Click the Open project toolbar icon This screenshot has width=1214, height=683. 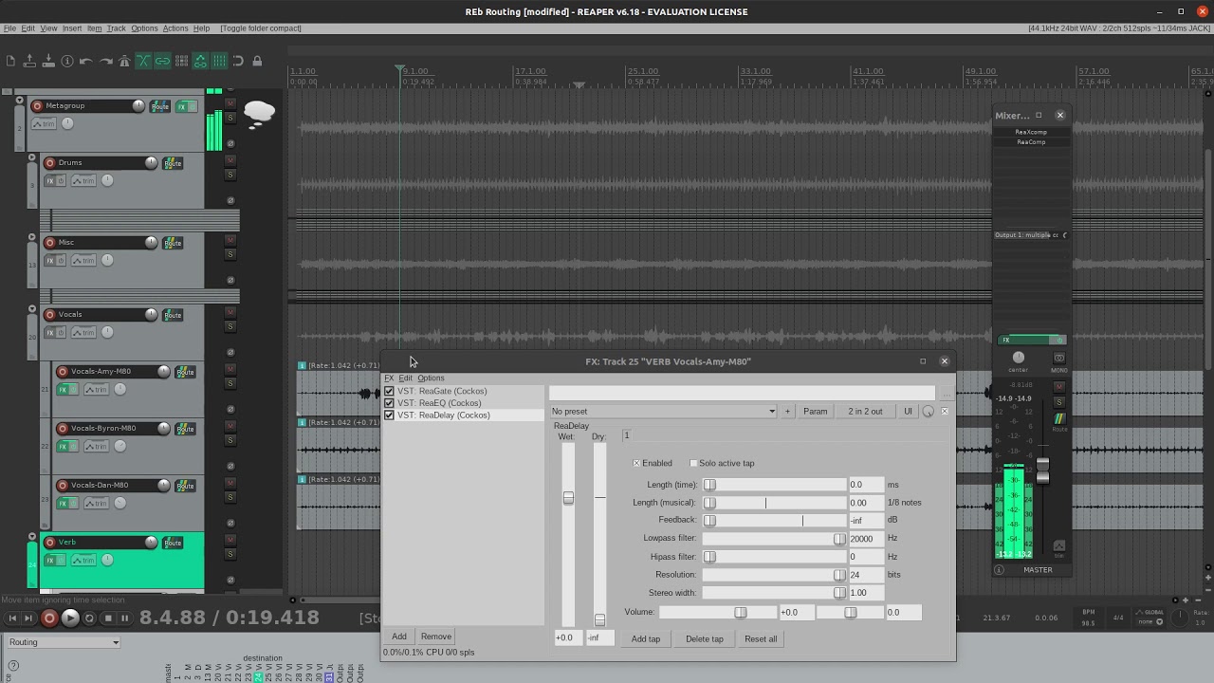coord(29,62)
